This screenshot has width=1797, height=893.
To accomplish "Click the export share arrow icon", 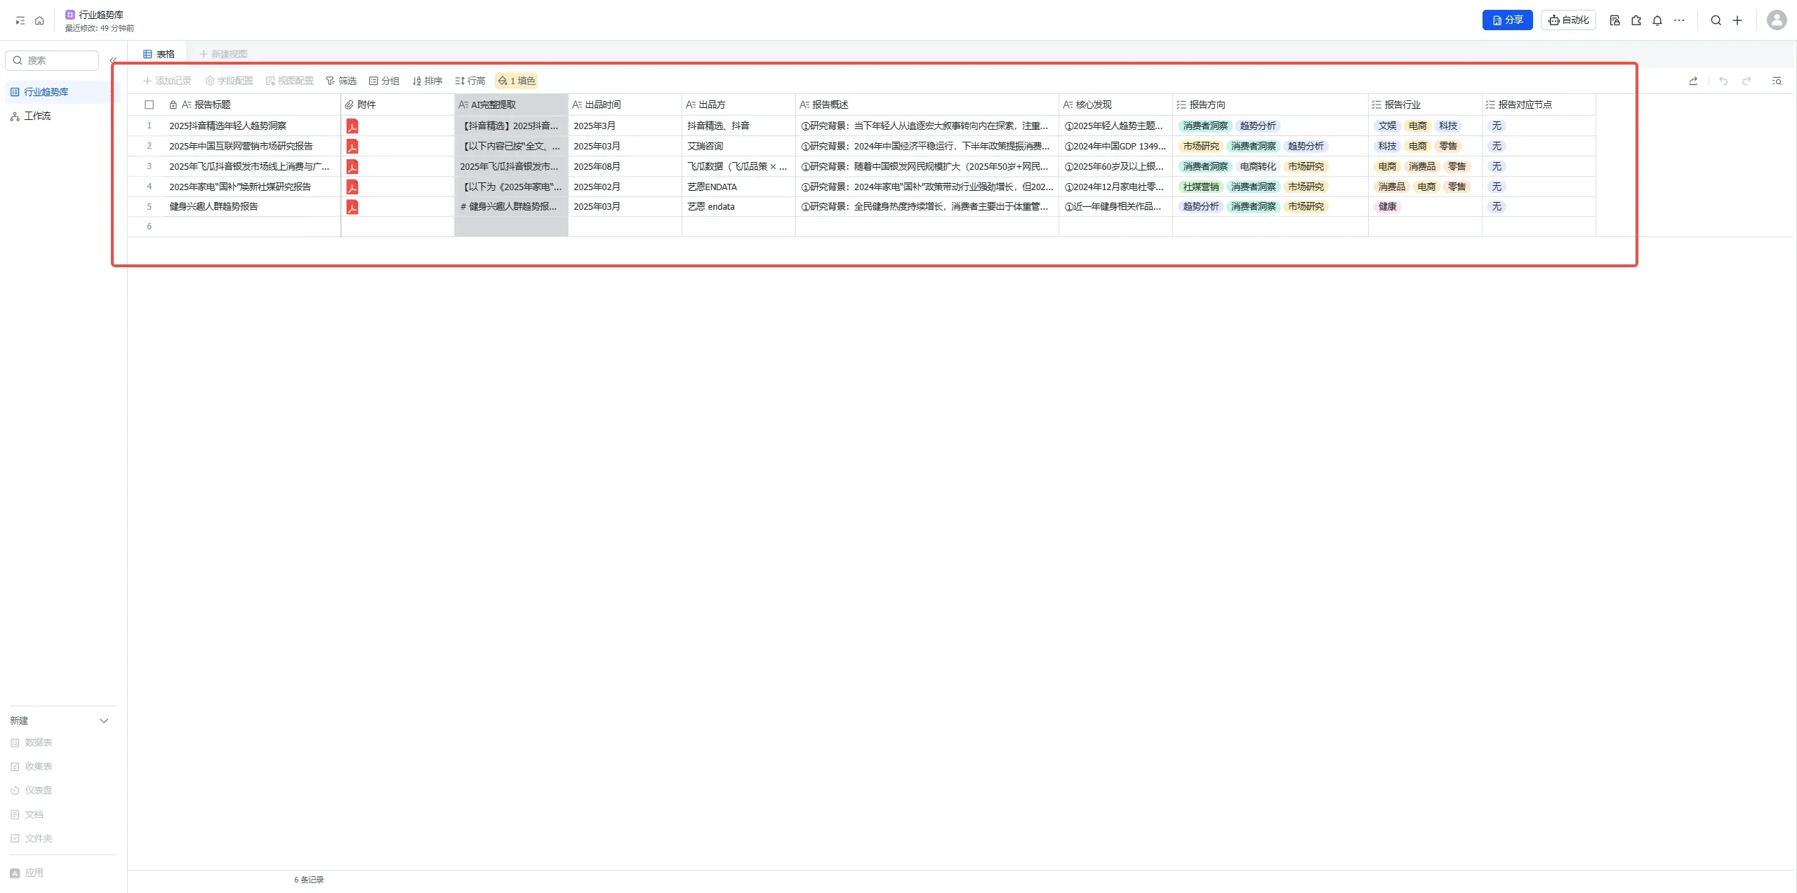I will pos(1693,81).
